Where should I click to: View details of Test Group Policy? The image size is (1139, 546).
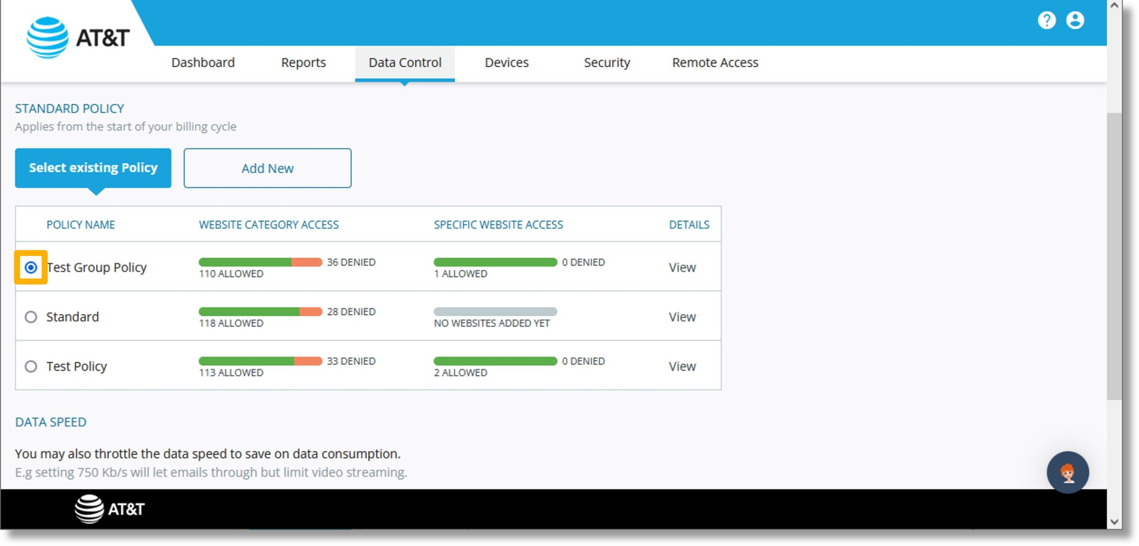(682, 267)
